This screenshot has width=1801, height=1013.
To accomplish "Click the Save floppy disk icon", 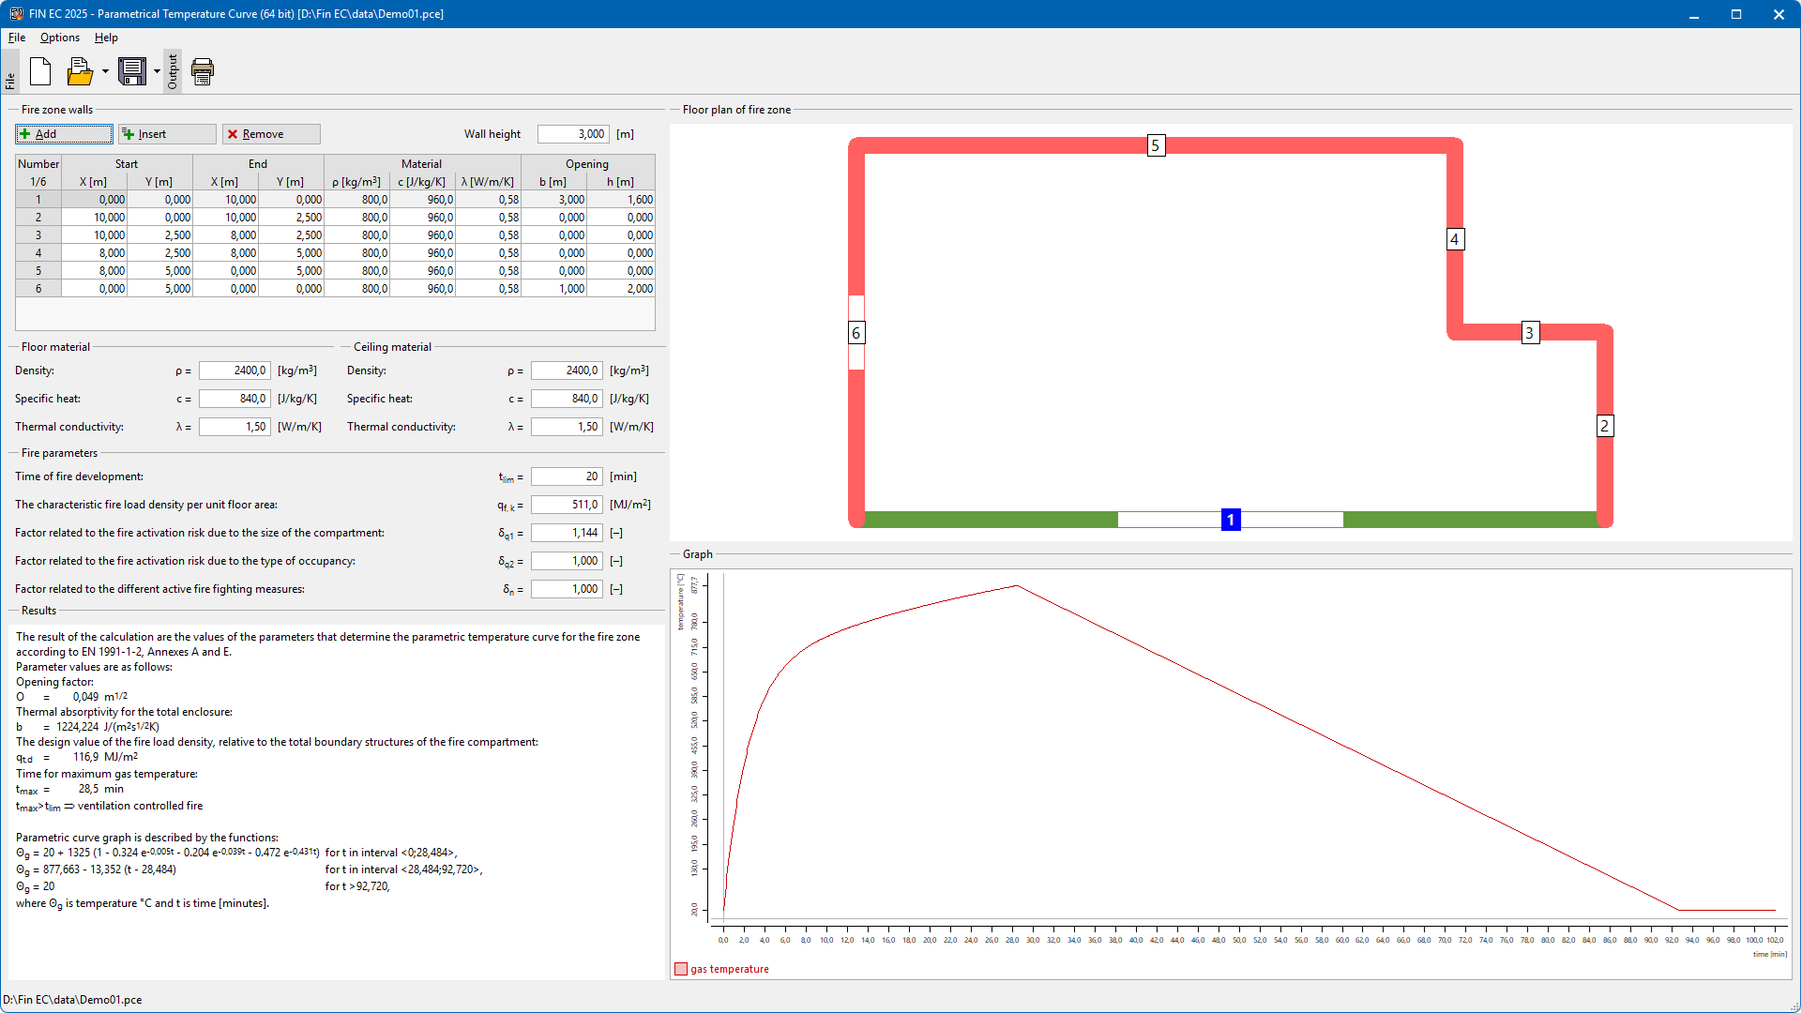I will (x=132, y=71).
